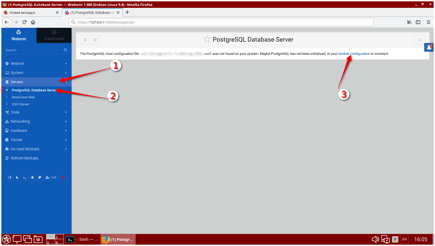Expand the System menu category
Viewport: 435px width, 246px height.
[x=36, y=73]
